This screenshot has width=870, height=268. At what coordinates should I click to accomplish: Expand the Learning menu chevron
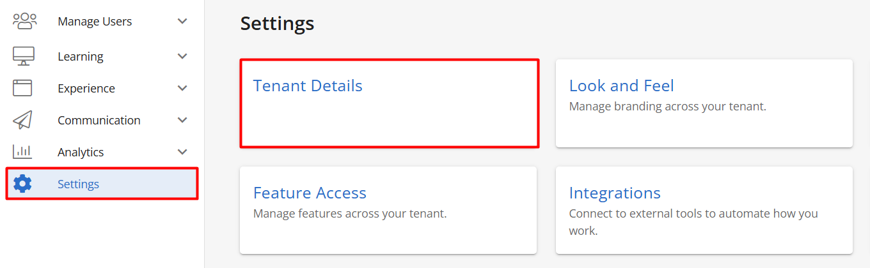coord(182,56)
